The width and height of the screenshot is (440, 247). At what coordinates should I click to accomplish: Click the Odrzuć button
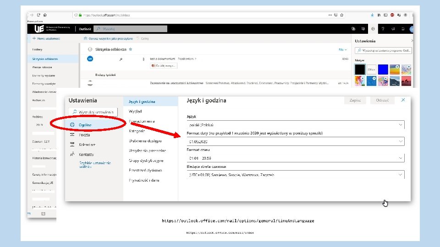(x=382, y=100)
